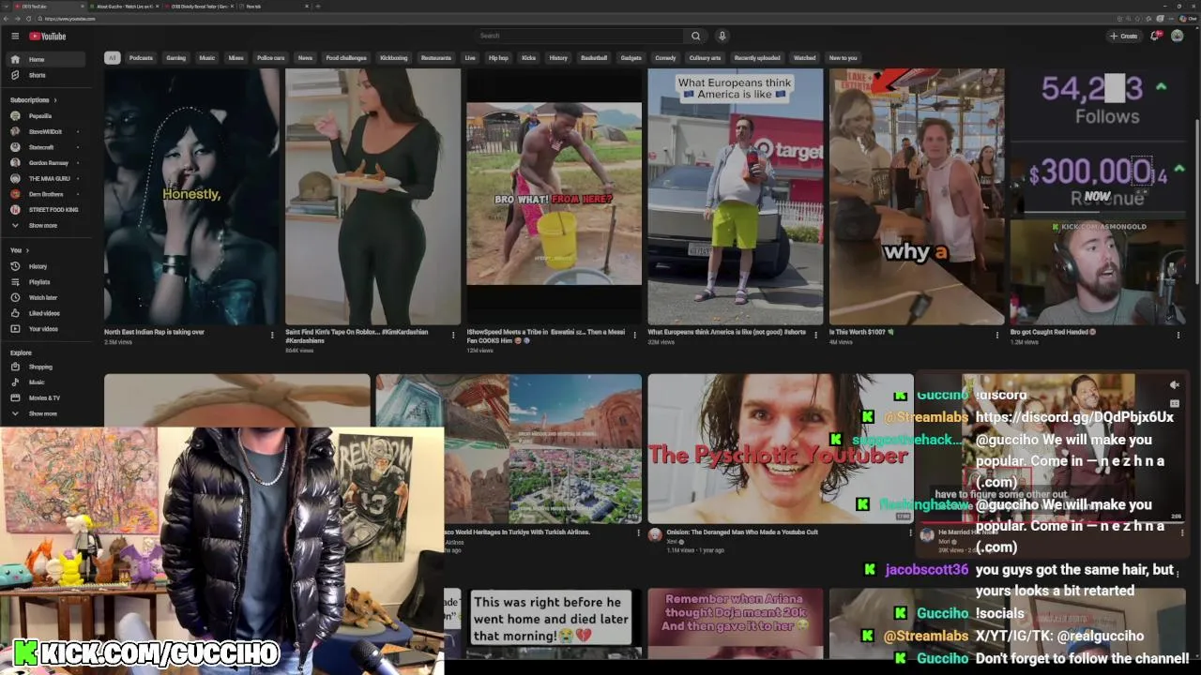This screenshot has width=1201, height=675.
Task: Open options for What Europeans think short
Action: point(815,335)
